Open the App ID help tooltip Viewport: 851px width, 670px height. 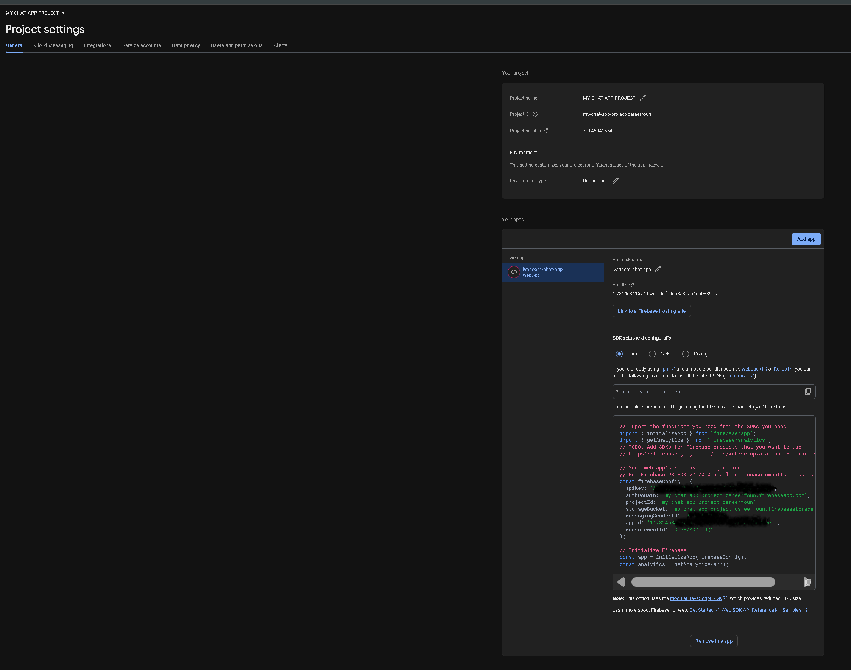coord(631,284)
